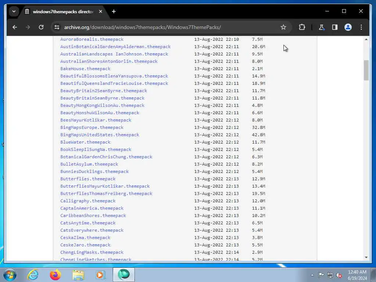
Task: Click CeskaZima.themepack link
Action: pos(85,238)
